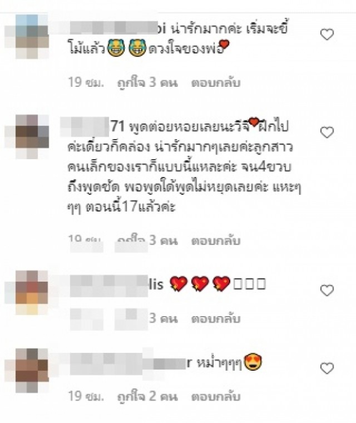Screen dimensions: 356x423
Task: Heart the หม่ำๆๆๆ comment
Action: pyautogui.click(x=327, y=368)
